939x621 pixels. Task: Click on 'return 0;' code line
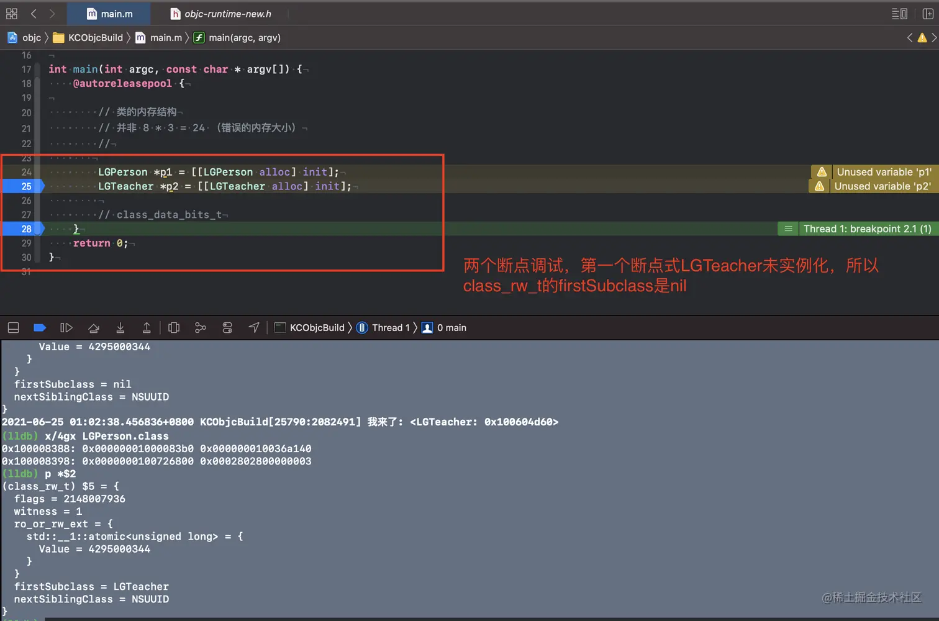[101, 243]
